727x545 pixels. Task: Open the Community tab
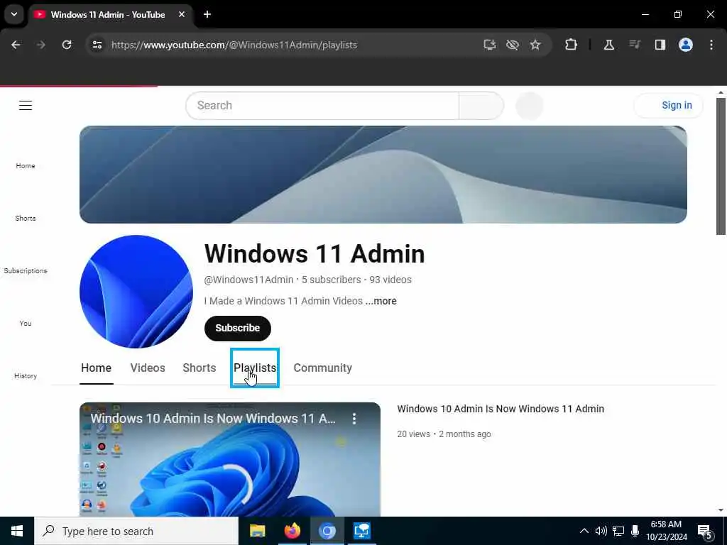323,368
